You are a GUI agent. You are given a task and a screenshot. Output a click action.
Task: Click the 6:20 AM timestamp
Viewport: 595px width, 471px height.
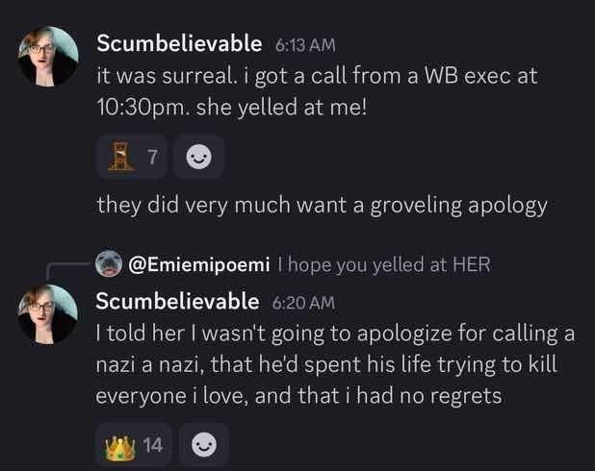(303, 303)
